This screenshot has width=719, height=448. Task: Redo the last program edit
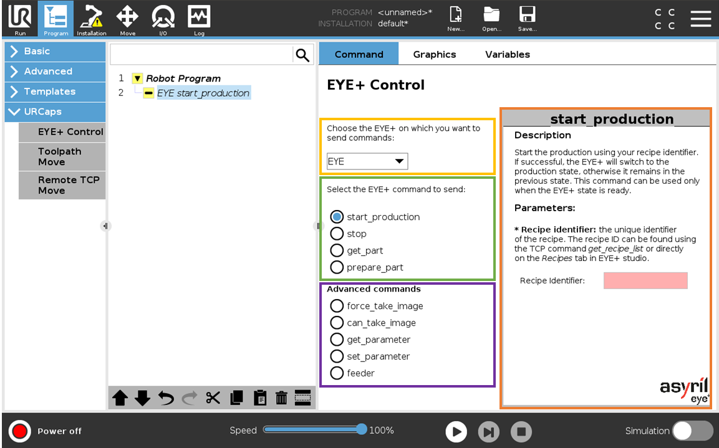pyautogui.click(x=190, y=398)
